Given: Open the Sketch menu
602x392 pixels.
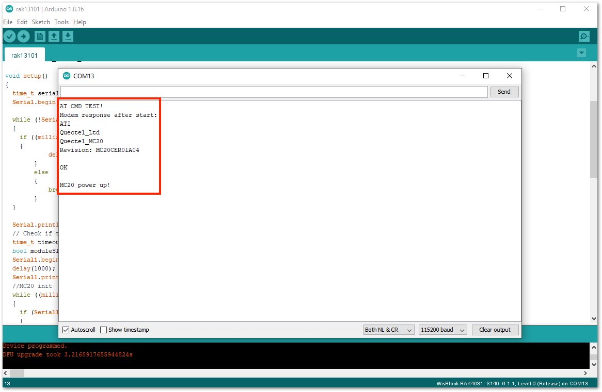Looking at the screenshot, I should (x=41, y=22).
